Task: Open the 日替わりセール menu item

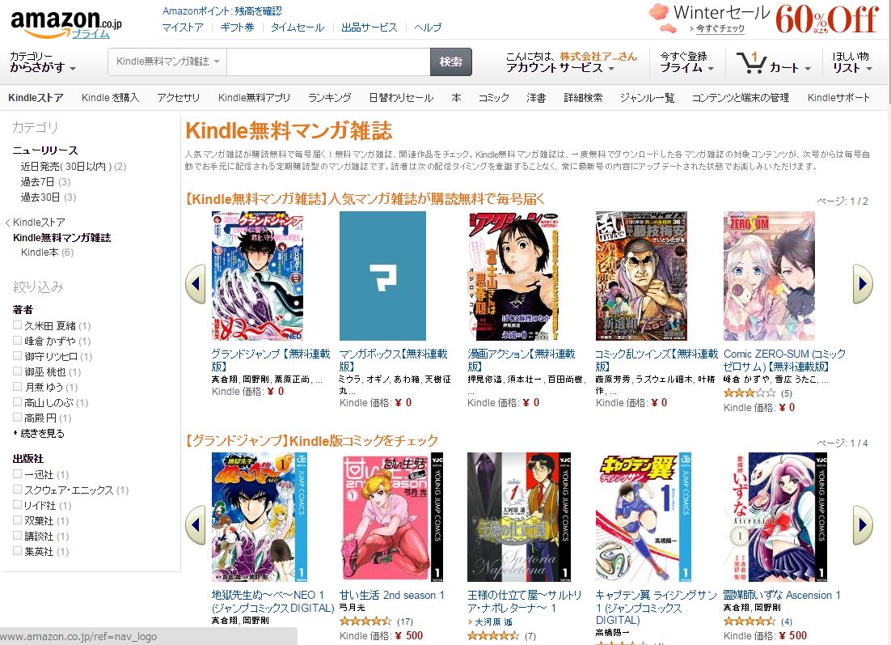Action: click(x=401, y=98)
